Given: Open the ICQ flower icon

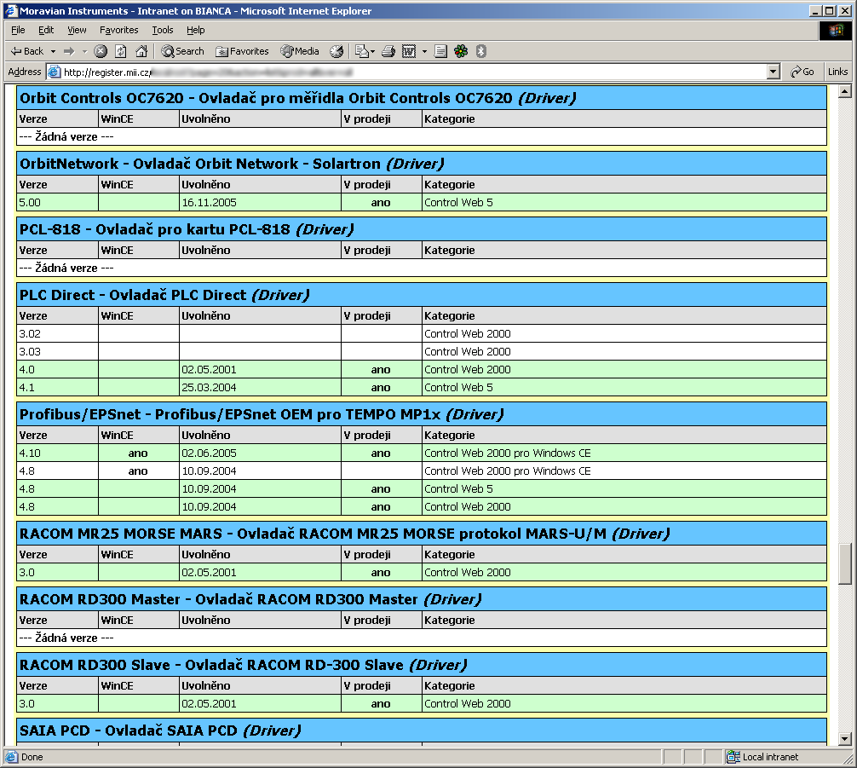Looking at the screenshot, I should point(461,51).
